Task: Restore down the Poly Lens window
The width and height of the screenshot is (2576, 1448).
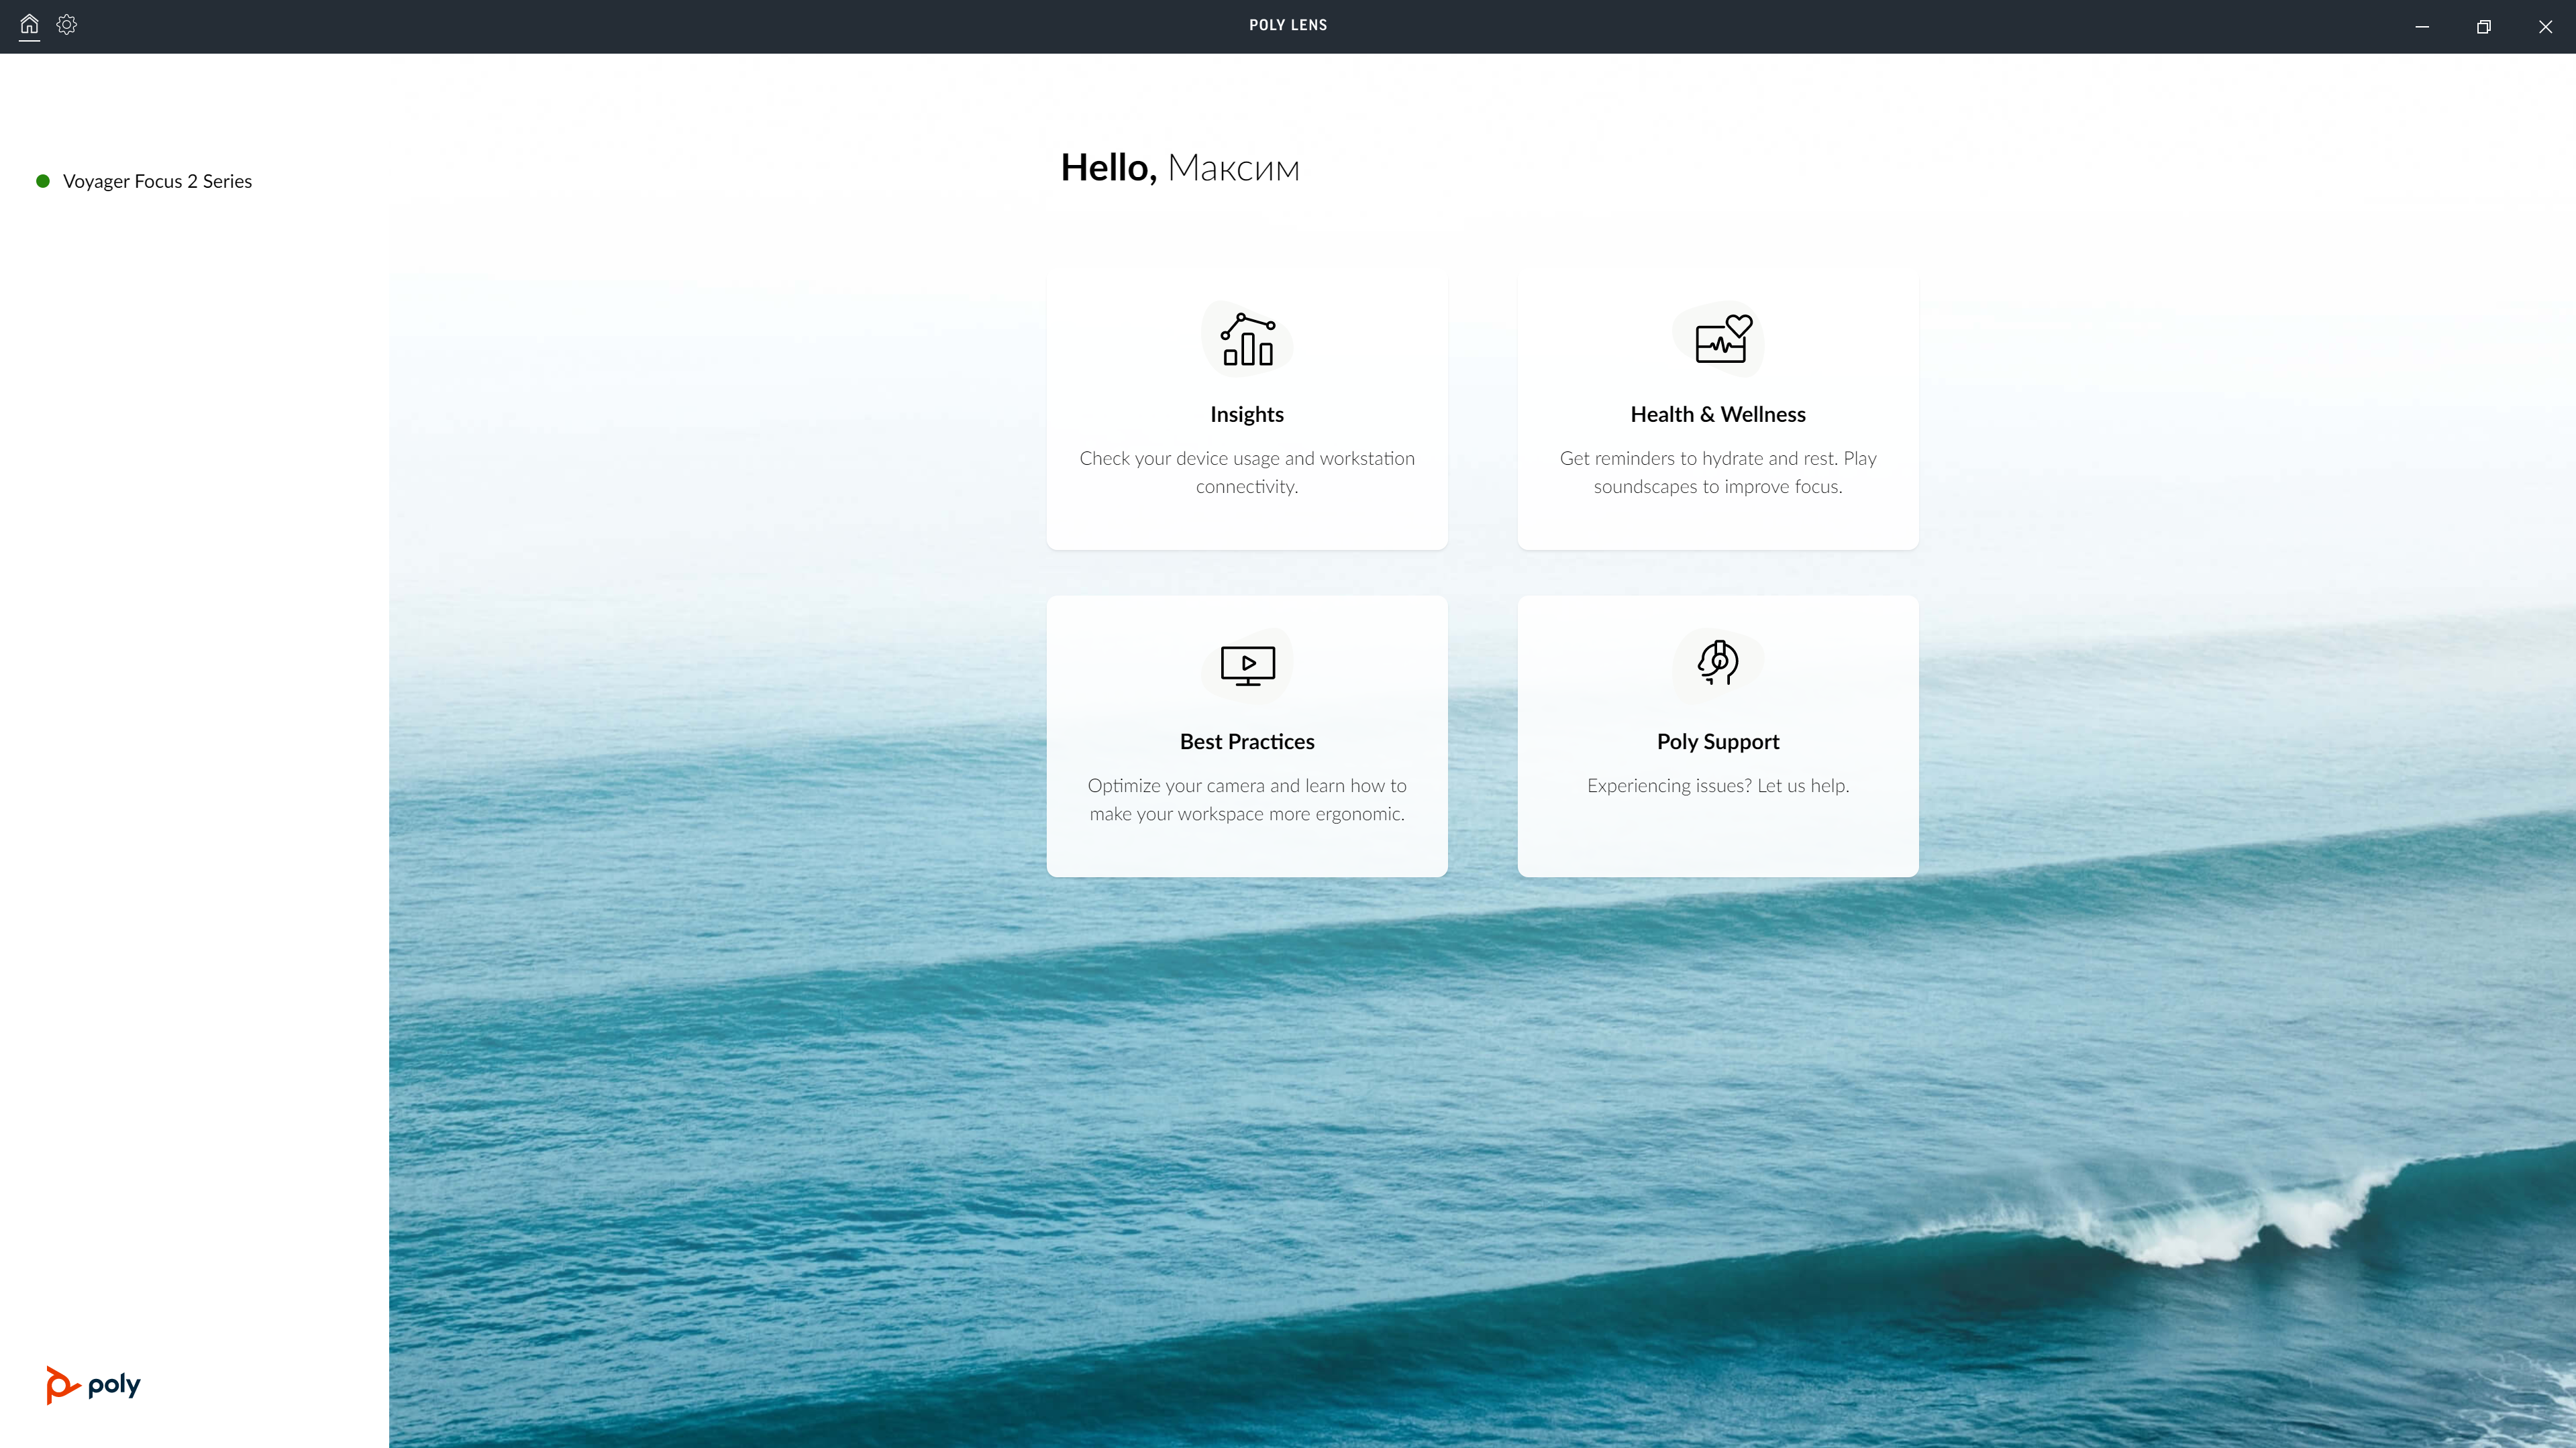Action: pyautogui.click(x=2484, y=26)
